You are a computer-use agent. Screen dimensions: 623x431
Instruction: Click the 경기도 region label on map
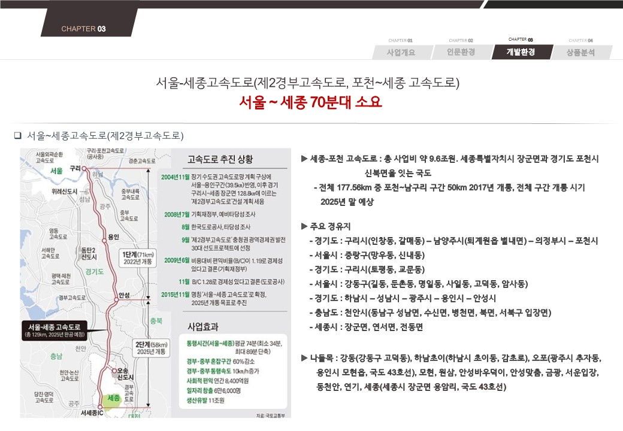coord(95,271)
